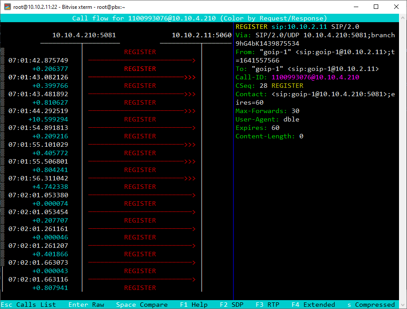Click F2 SDP in bottom bar

pyautogui.click(x=232, y=305)
